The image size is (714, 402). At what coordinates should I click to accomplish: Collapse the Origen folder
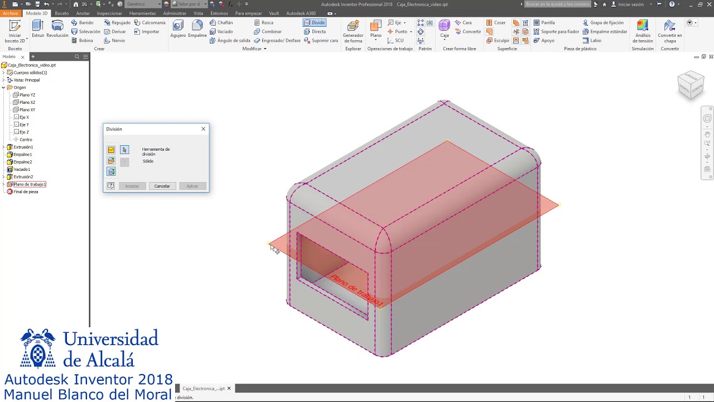coord(3,88)
